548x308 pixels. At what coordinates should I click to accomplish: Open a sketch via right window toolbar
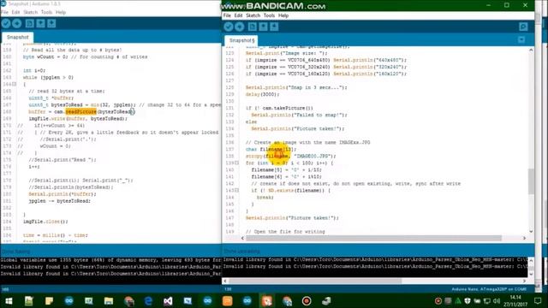[x=263, y=27]
